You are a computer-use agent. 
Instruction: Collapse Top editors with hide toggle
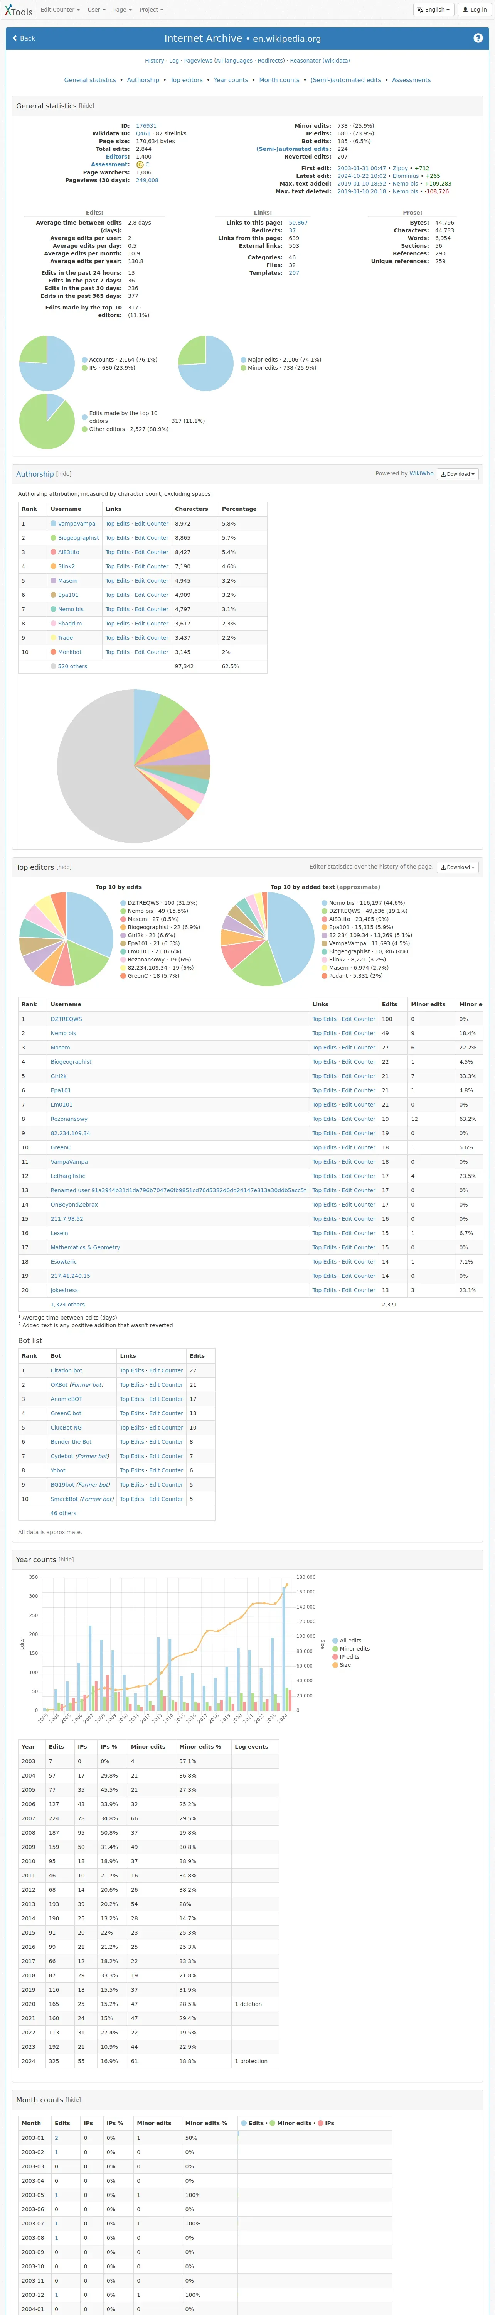click(64, 867)
